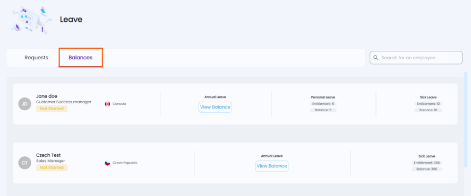View Jane doe's Annual Leave balance
The height and width of the screenshot is (196, 471).
pos(215,107)
